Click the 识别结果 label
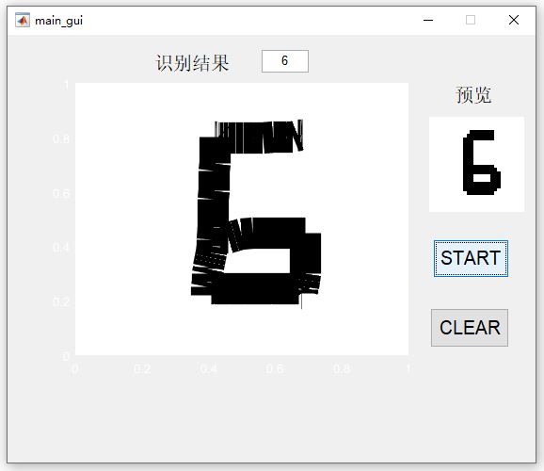This screenshot has width=544, height=471. (192, 63)
